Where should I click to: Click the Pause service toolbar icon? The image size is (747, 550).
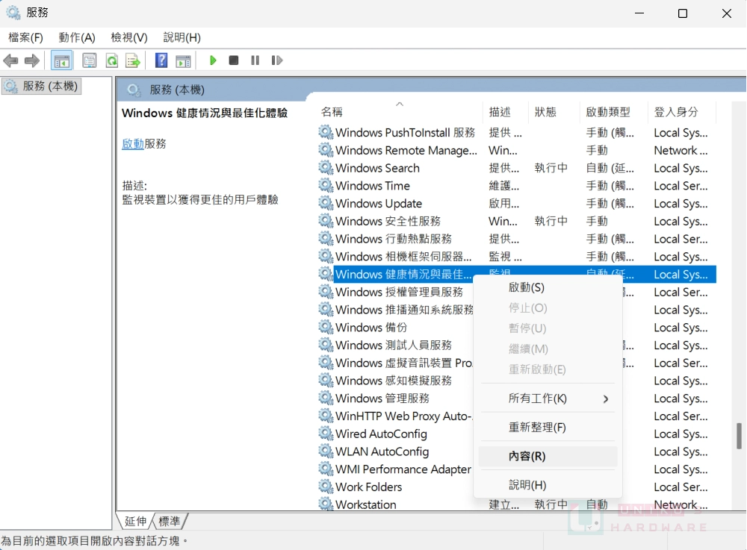(255, 60)
